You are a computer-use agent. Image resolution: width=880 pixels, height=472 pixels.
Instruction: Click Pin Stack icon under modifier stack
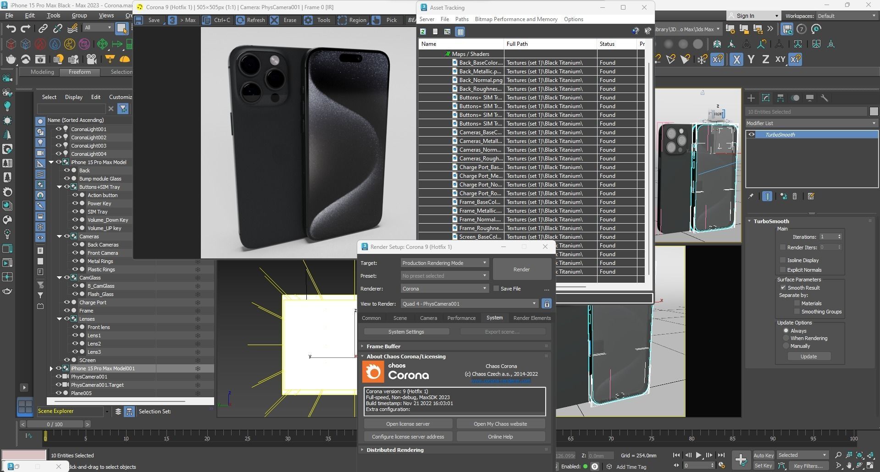[751, 196]
